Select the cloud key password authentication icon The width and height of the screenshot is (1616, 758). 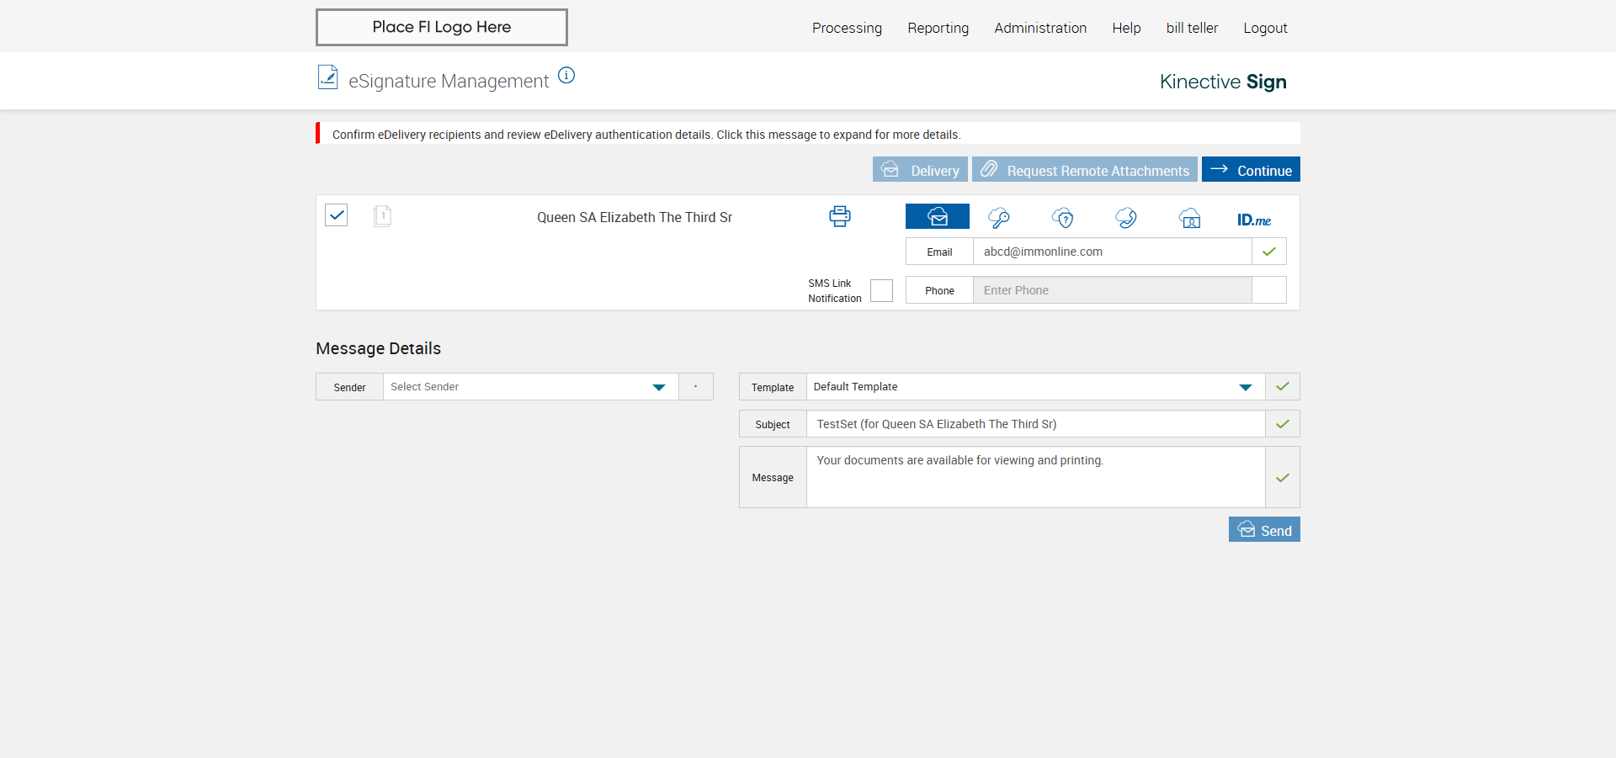click(x=999, y=218)
